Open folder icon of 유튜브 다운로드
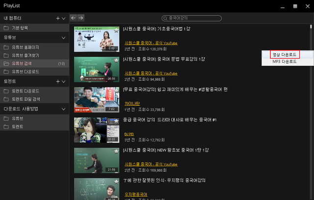This screenshot has height=200, width=314. click(6, 71)
